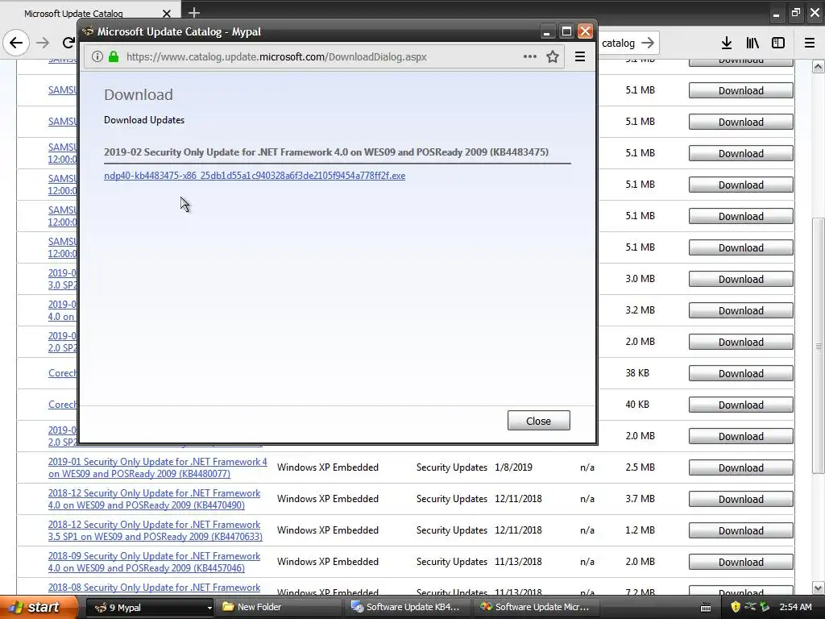The image size is (825, 619).
Task: Open the KB4470490 security update link
Action: coord(154,499)
